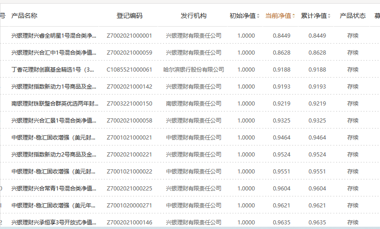Screen dimensions: 380x229
Task: Click current net value 0.9219
Action: coord(281,104)
